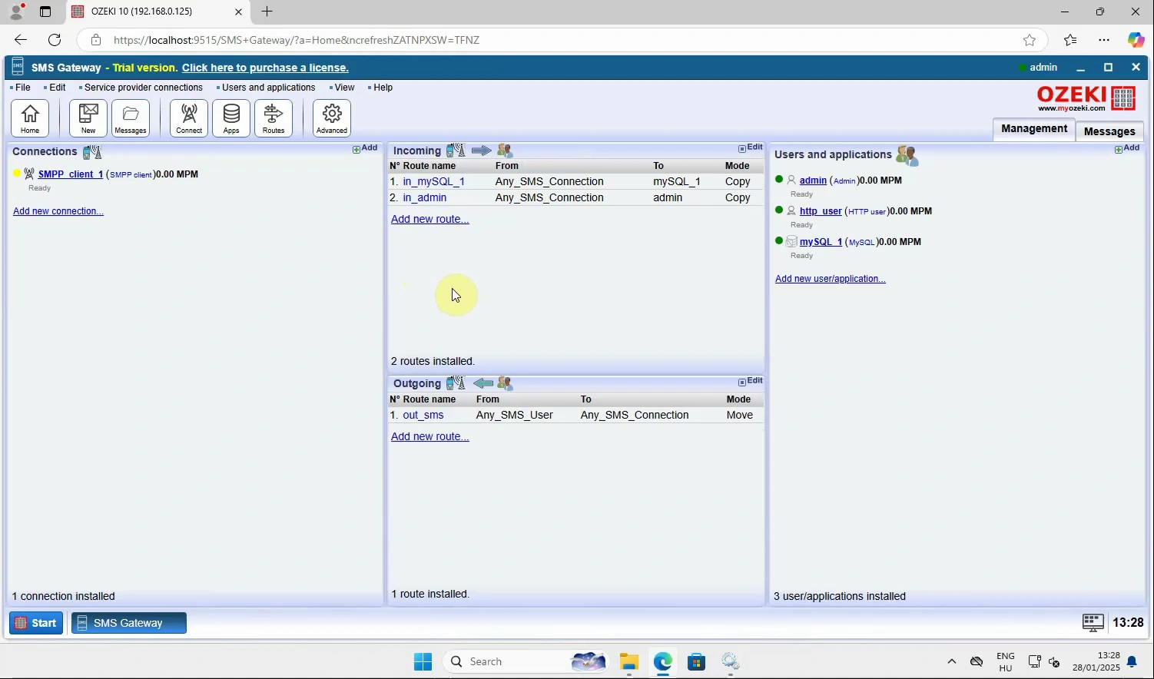Refresh the browser page
The width and height of the screenshot is (1154, 679).
pos(55,40)
